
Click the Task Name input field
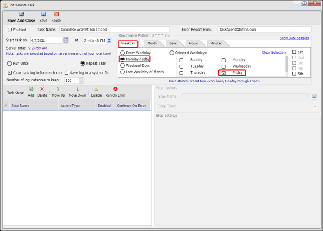[x=115, y=29]
